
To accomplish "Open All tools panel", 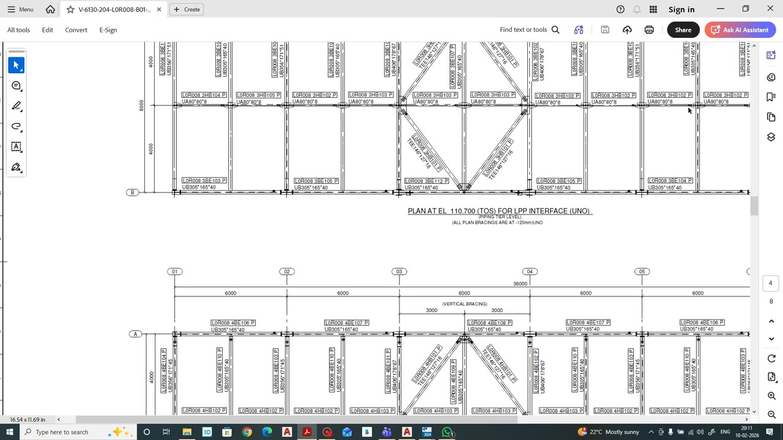I will (x=18, y=30).
